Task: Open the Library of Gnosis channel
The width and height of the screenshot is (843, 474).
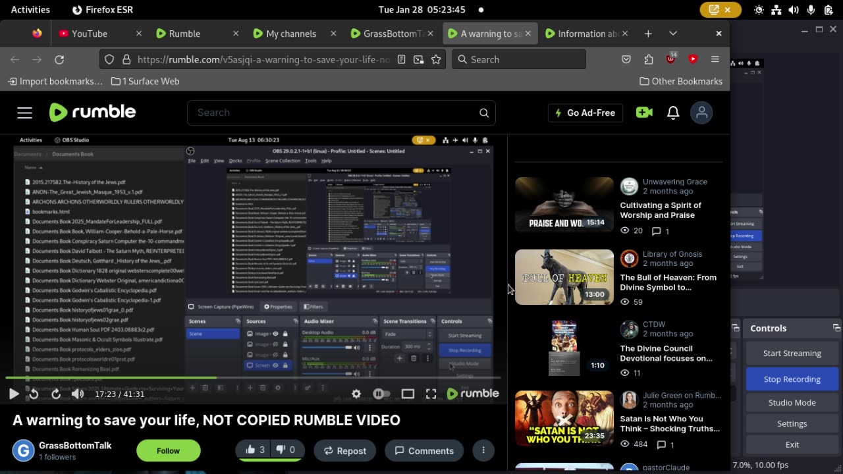Action: [x=672, y=253]
